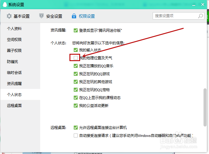
Task: Click the gear icon for 基本设置
Action: click(x=9, y=16)
